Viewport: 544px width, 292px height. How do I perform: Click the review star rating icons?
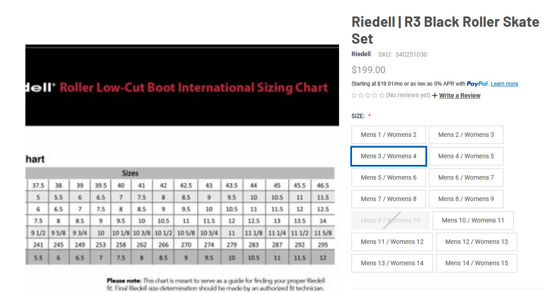pyautogui.click(x=368, y=95)
